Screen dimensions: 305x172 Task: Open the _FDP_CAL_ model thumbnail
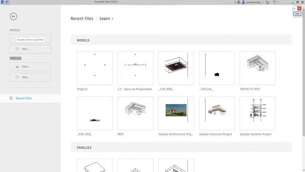click(x=217, y=68)
